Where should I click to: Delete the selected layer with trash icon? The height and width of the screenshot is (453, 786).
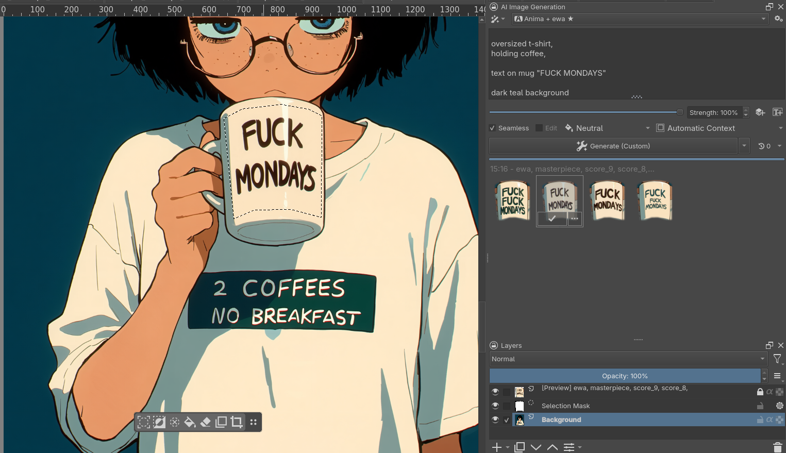click(x=778, y=447)
